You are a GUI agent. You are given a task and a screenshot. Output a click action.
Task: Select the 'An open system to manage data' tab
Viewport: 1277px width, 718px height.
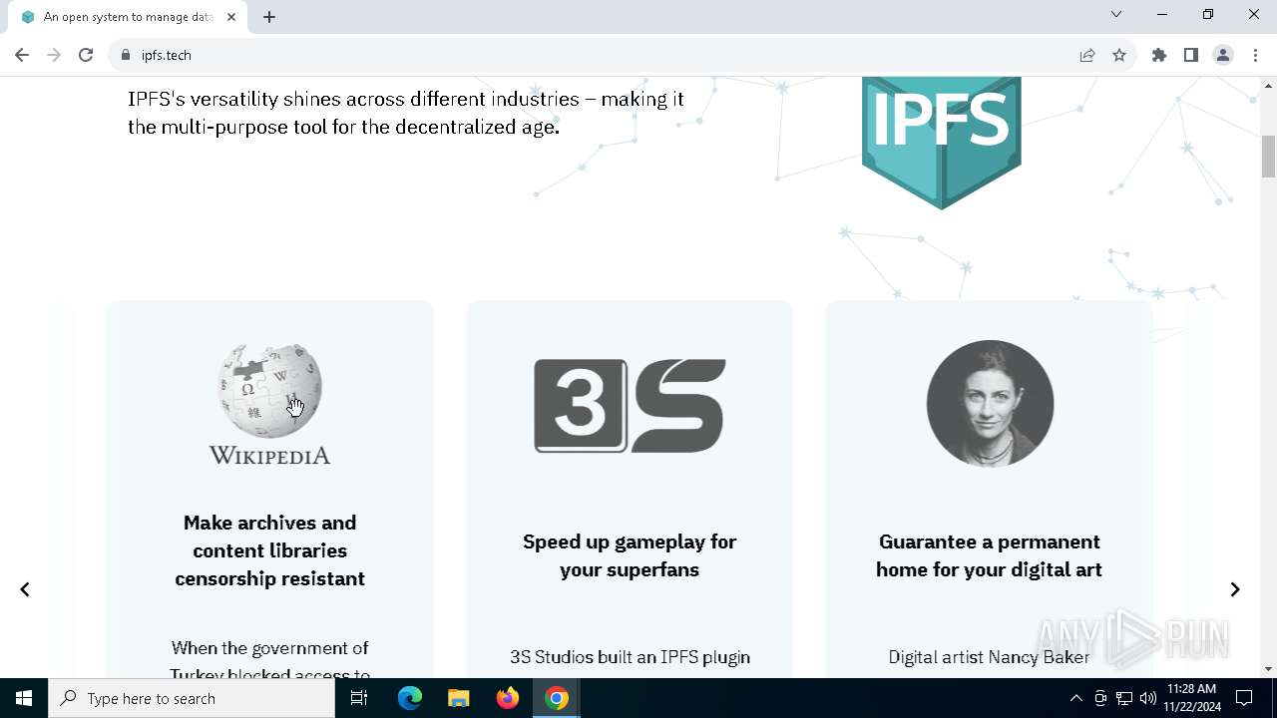click(x=128, y=17)
